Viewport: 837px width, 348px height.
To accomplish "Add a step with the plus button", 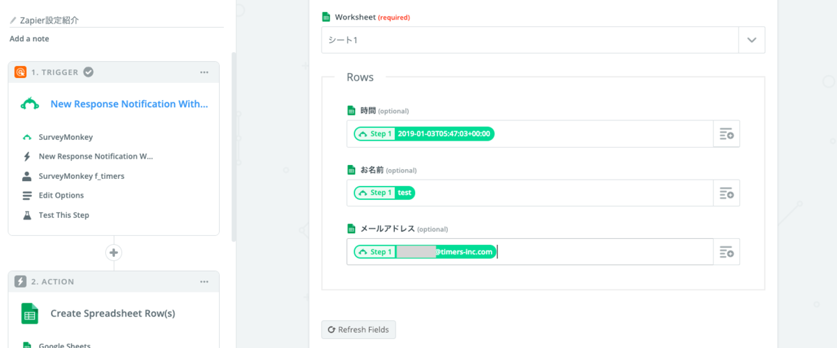I will 114,253.
